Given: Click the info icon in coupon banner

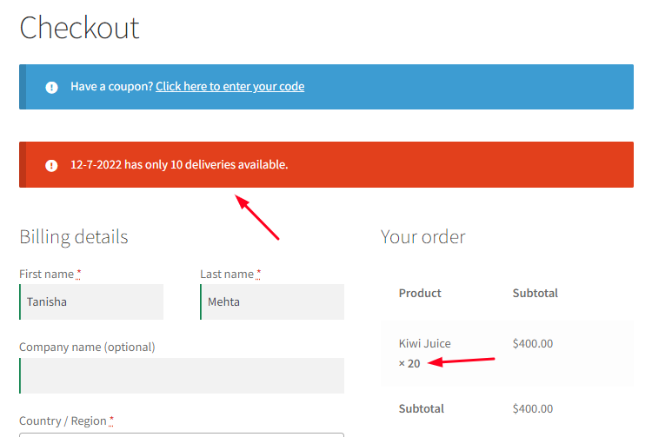Looking at the screenshot, I should click(52, 87).
